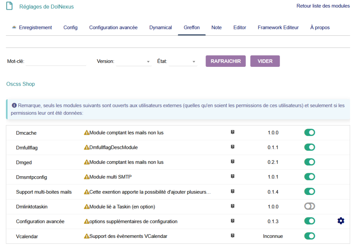The width and height of the screenshot is (355, 250).
Task: Click the warning icon beside DmfullflagDescModule
Action: (87, 148)
